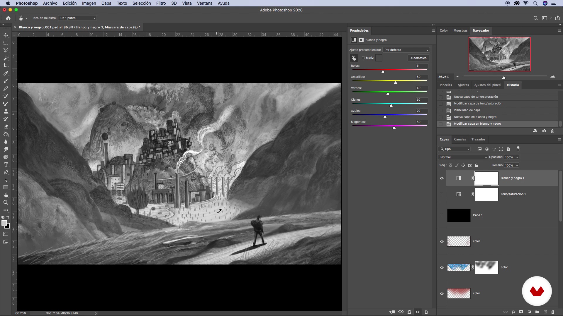Viewport: 563px width, 316px height.
Task: Select the Rectangular Marquee tool
Action: (x=6, y=43)
